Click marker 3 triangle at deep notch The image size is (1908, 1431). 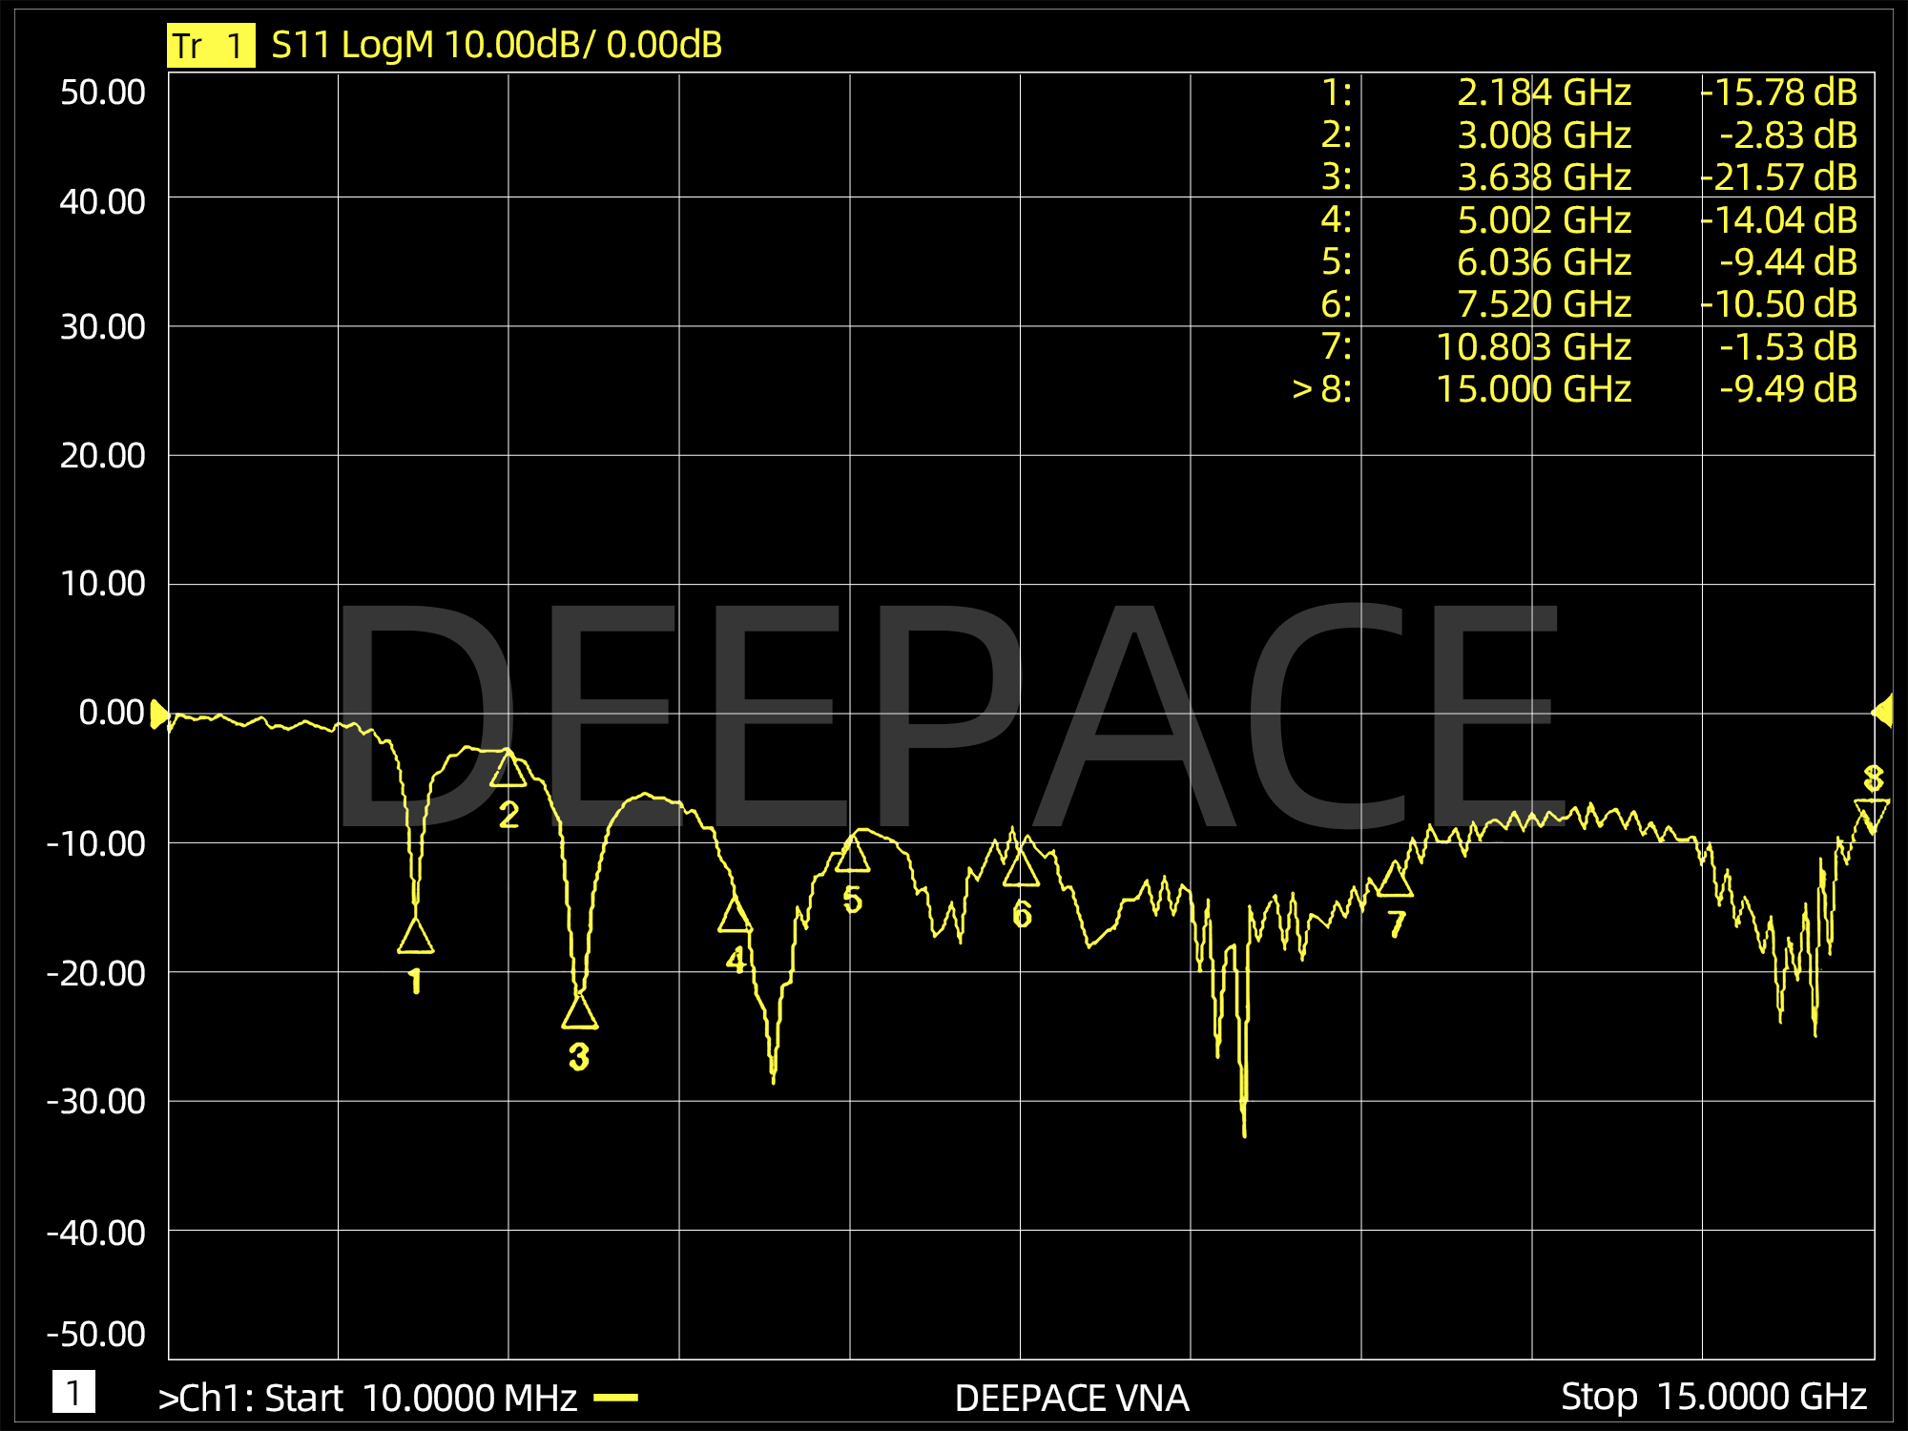click(579, 1012)
